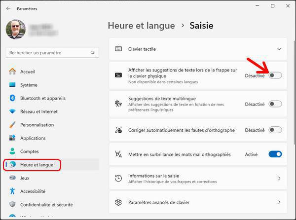The height and width of the screenshot is (220, 296).
Task: Click the Heure et langue globe icon
Action: tap(12, 165)
